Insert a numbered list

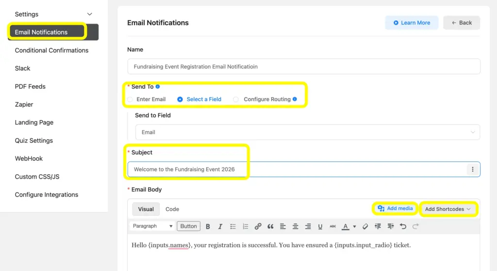coord(245,226)
